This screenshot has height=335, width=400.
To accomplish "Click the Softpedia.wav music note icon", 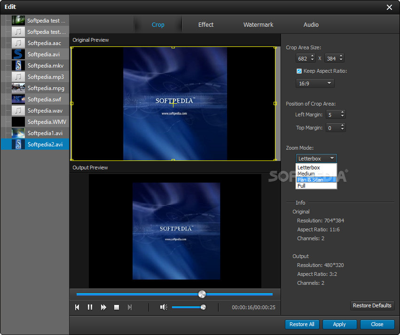I will [x=18, y=110].
